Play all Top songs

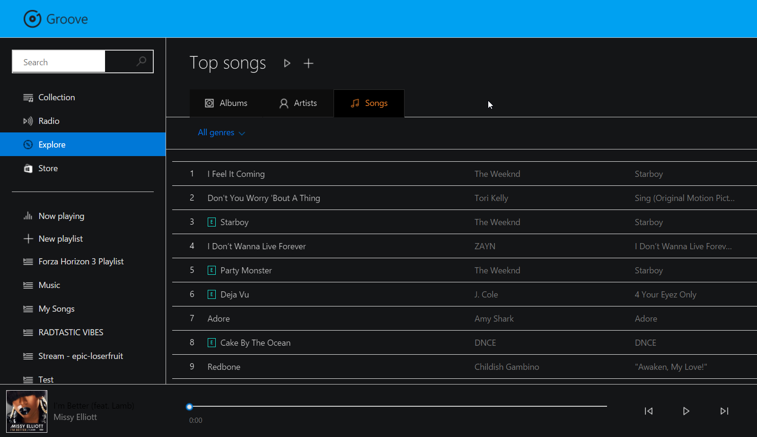(x=287, y=63)
